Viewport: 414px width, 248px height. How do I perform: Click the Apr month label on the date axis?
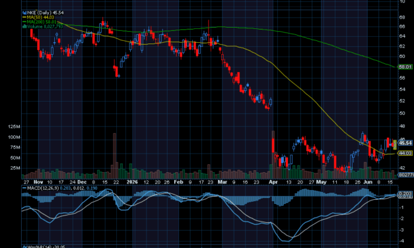(x=273, y=182)
